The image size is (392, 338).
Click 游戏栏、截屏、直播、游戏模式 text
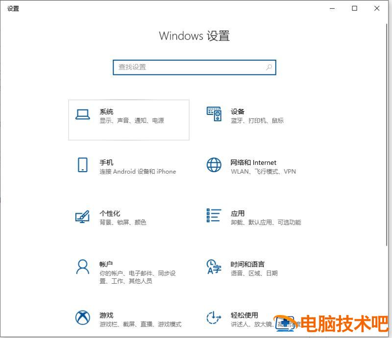coord(139,324)
